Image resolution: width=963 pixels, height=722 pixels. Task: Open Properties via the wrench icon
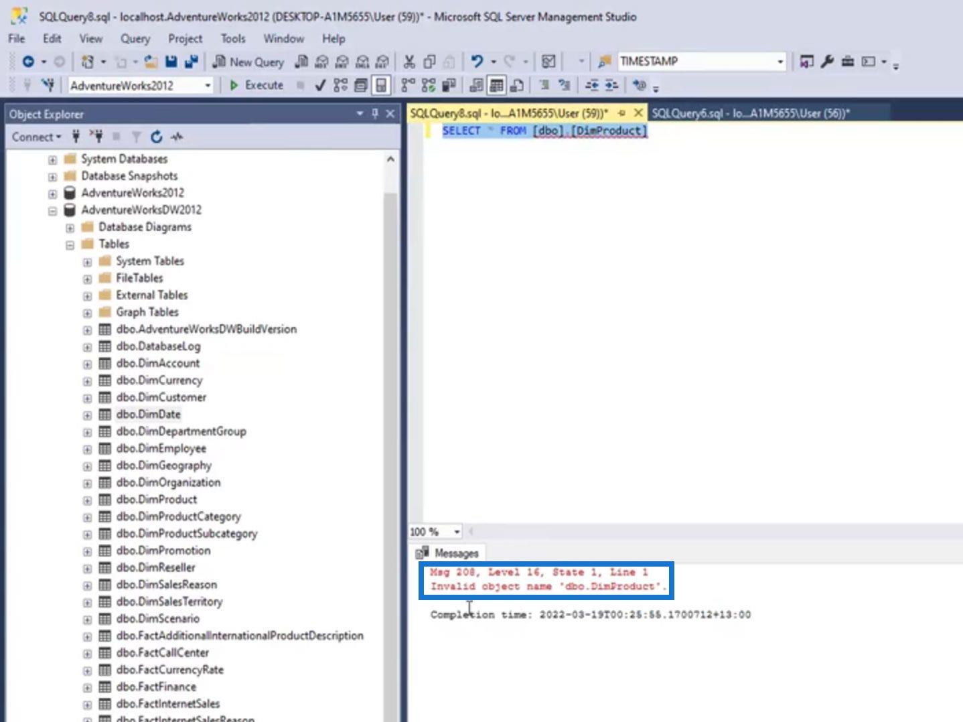pos(827,62)
